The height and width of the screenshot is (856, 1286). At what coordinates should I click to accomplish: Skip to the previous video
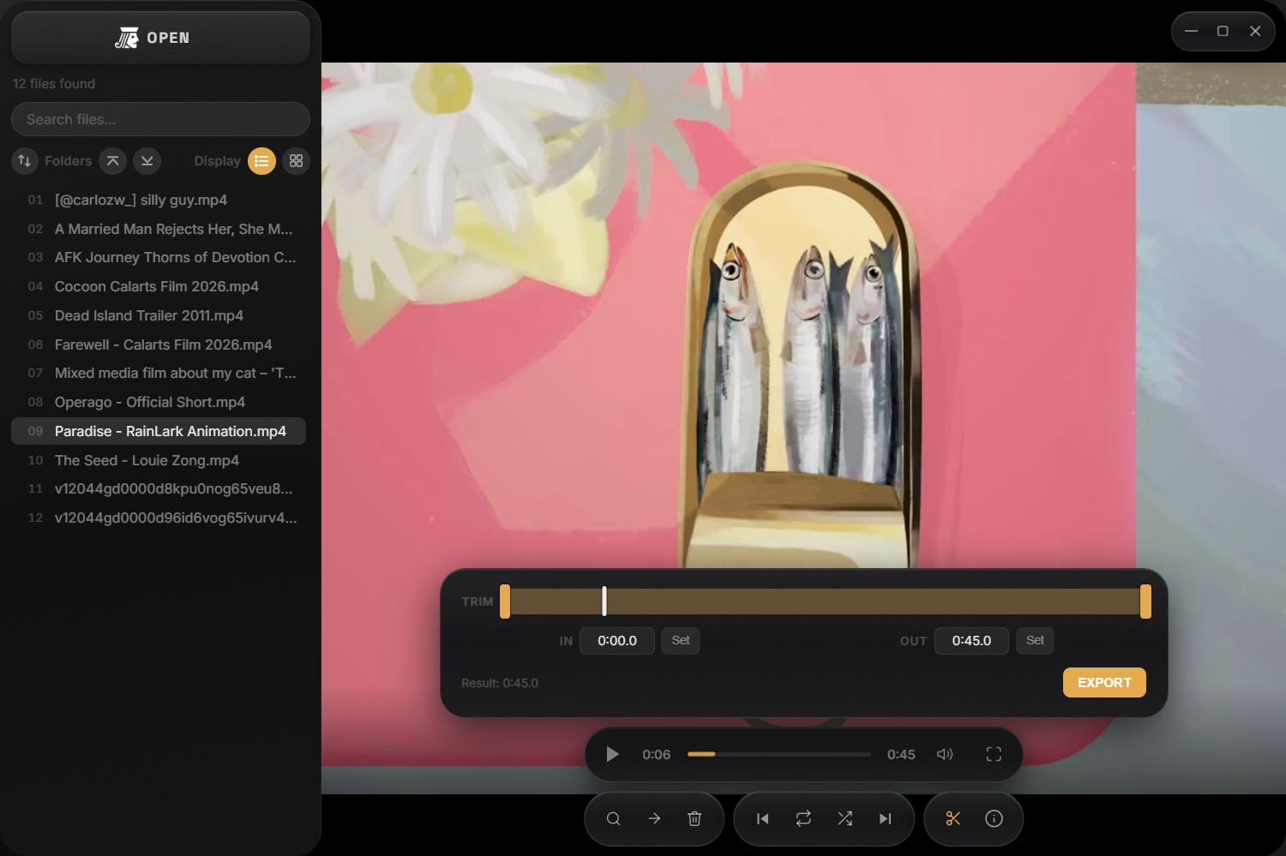763,819
